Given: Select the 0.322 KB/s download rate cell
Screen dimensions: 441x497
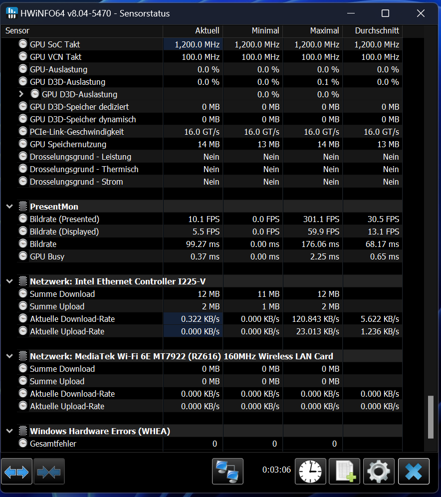Looking at the screenshot, I should 193,319.
